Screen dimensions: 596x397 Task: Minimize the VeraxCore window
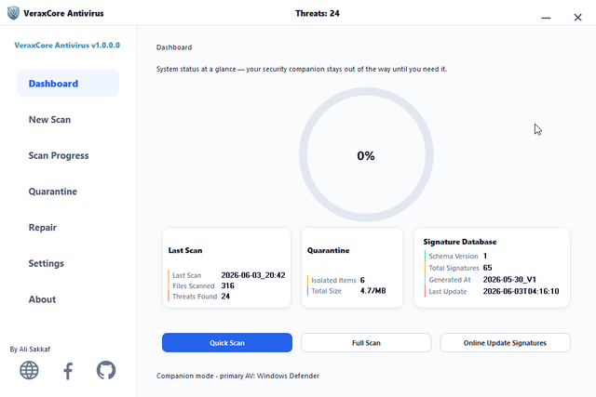click(x=546, y=18)
